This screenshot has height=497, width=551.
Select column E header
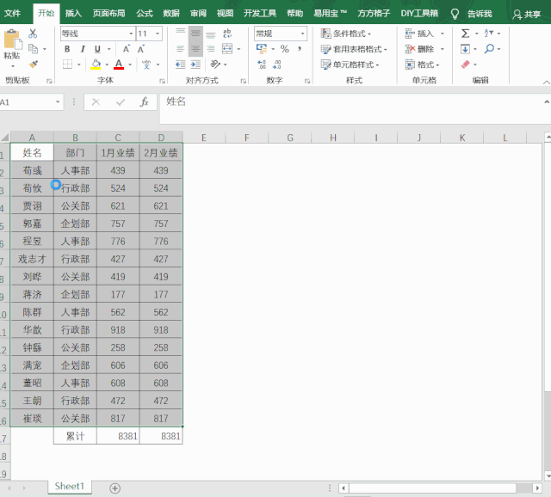204,138
